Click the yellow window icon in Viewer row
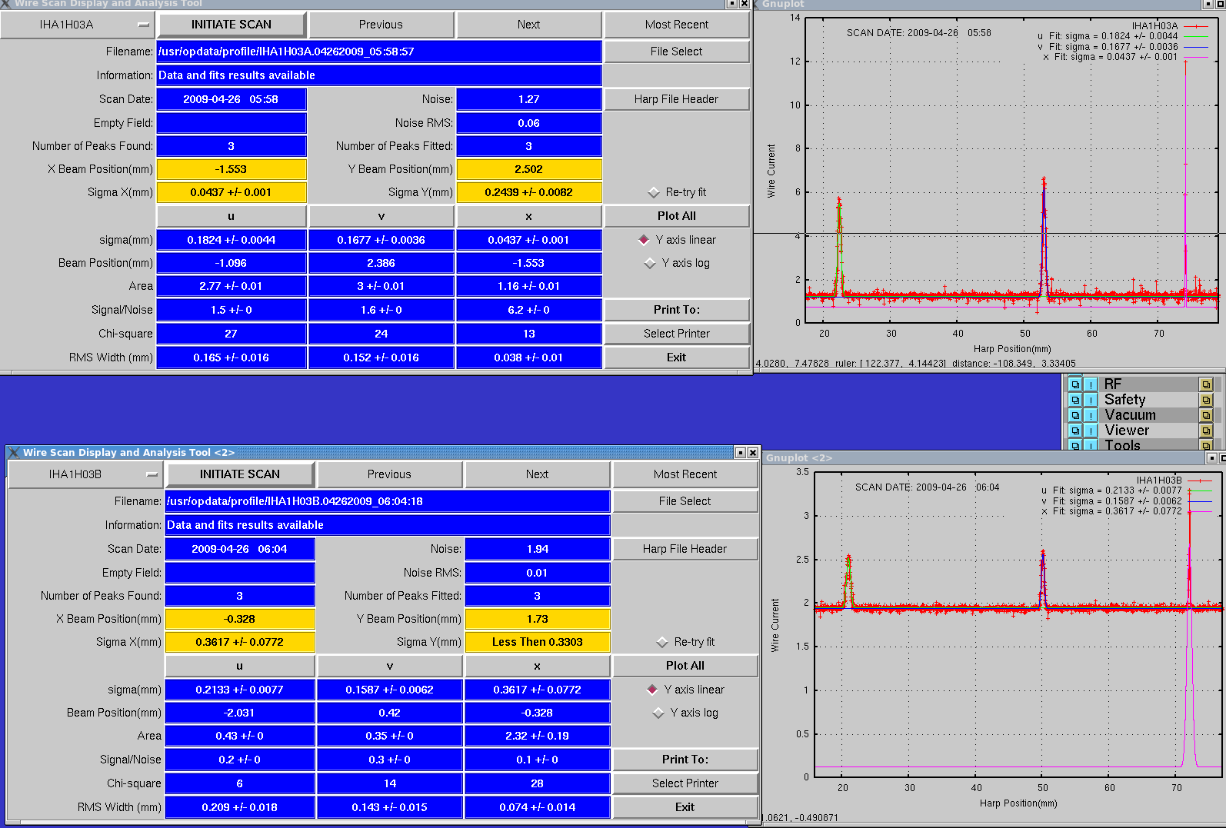This screenshot has width=1226, height=828. [x=1206, y=431]
